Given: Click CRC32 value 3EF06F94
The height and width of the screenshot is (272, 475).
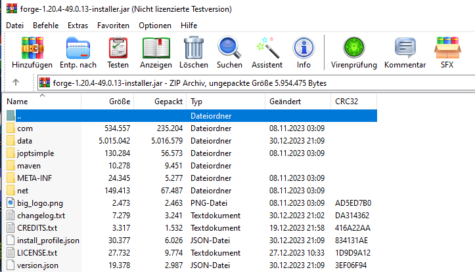Looking at the screenshot, I should click(351, 265).
